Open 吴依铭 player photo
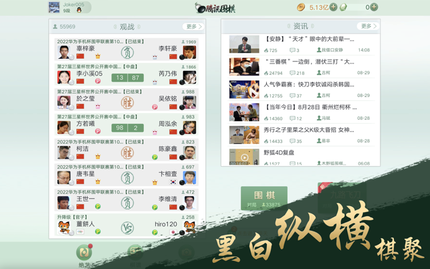The height and width of the screenshot is (269, 430). coord(189,102)
